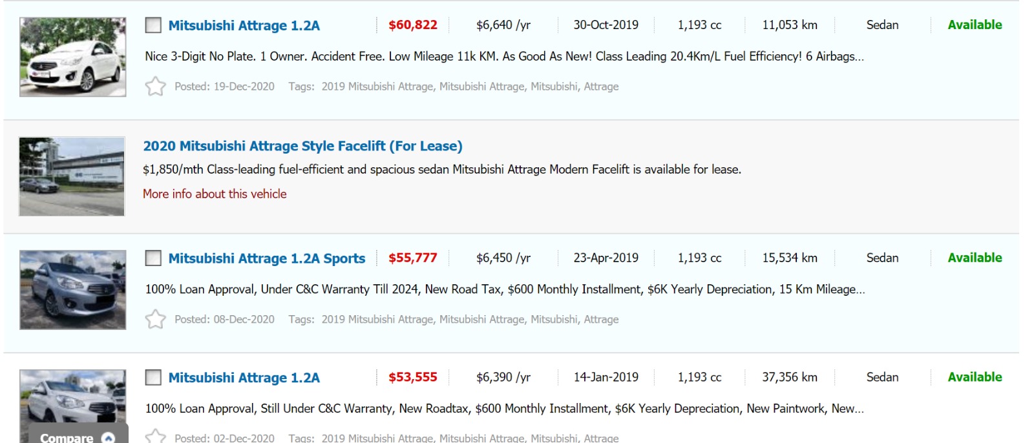Star the $60,822 Attrage listing as favorite
1034x443 pixels.
pos(155,87)
